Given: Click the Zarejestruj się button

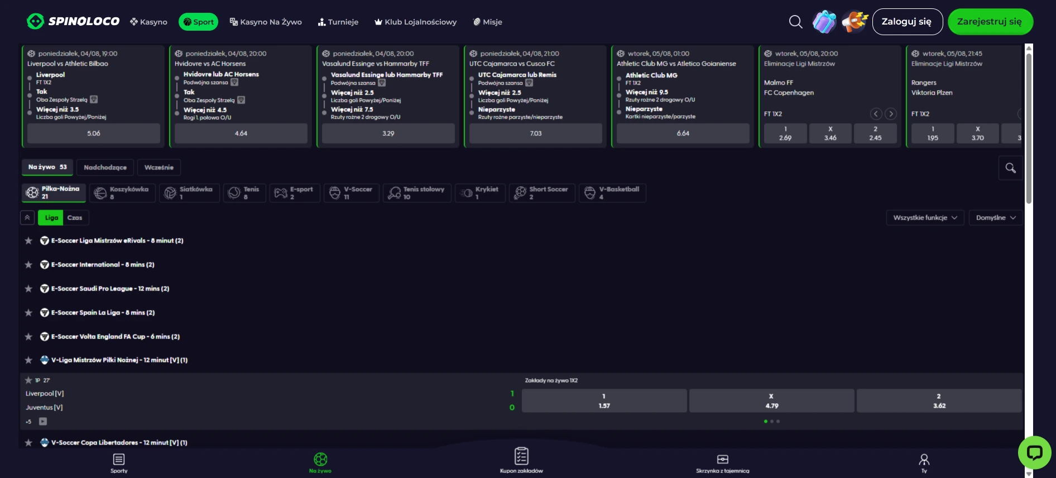Looking at the screenshot, I should click(x=990, y=22).
